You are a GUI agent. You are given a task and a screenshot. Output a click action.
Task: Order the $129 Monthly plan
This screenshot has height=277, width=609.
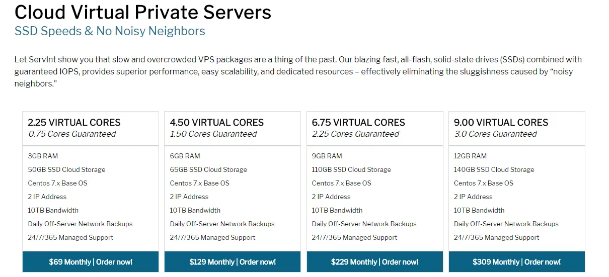pos(233,262)
